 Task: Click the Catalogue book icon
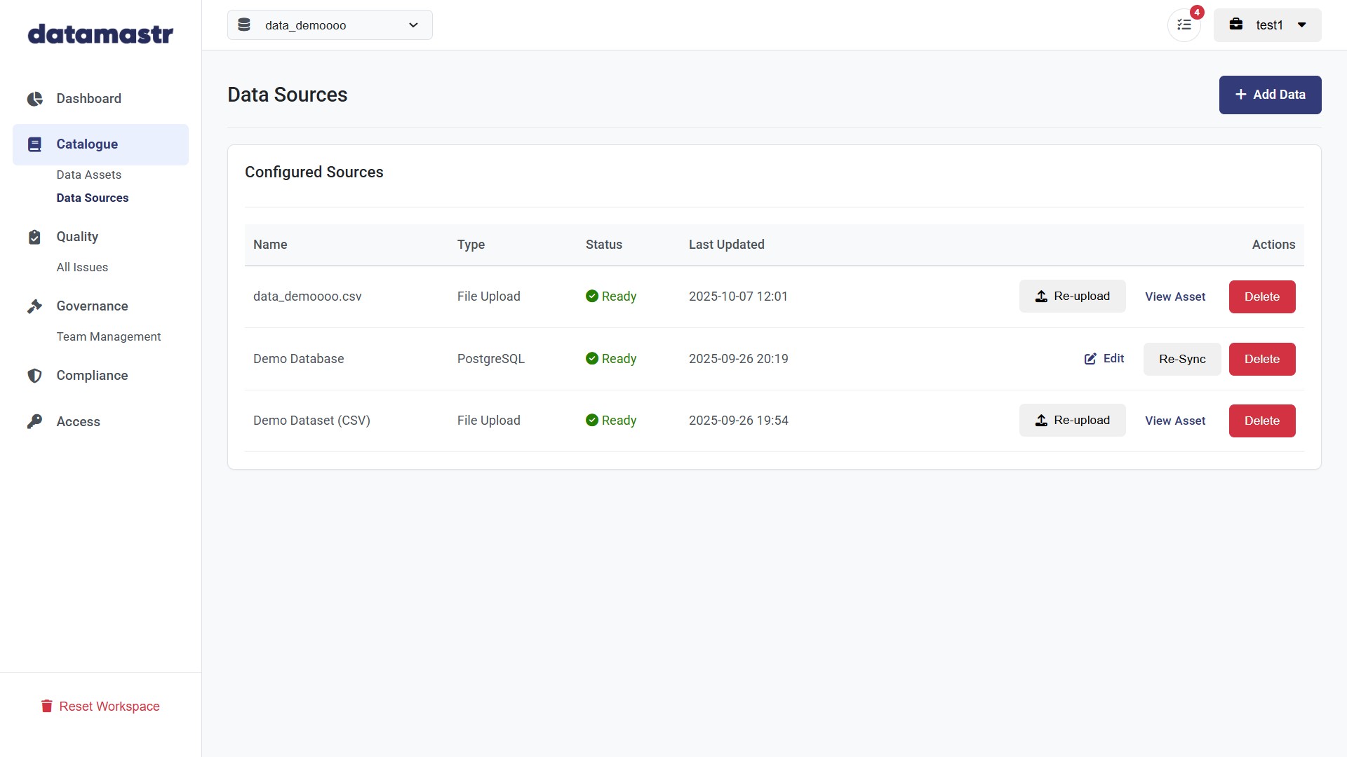pyautogui.click(x=34, y=144)
